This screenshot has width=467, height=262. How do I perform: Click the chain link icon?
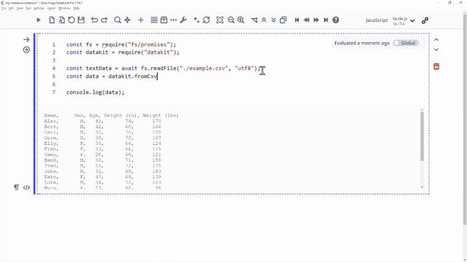pyautogui.click(x=425, y=20)
